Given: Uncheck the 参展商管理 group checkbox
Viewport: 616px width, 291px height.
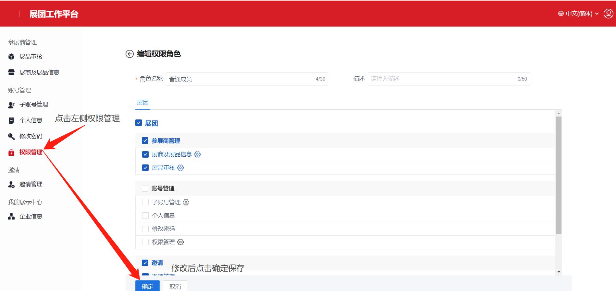Looking at the screenshot, I should [x=145, y=140].
